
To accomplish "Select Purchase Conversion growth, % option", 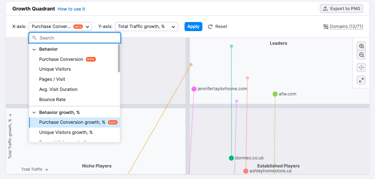I will (74, 122).
